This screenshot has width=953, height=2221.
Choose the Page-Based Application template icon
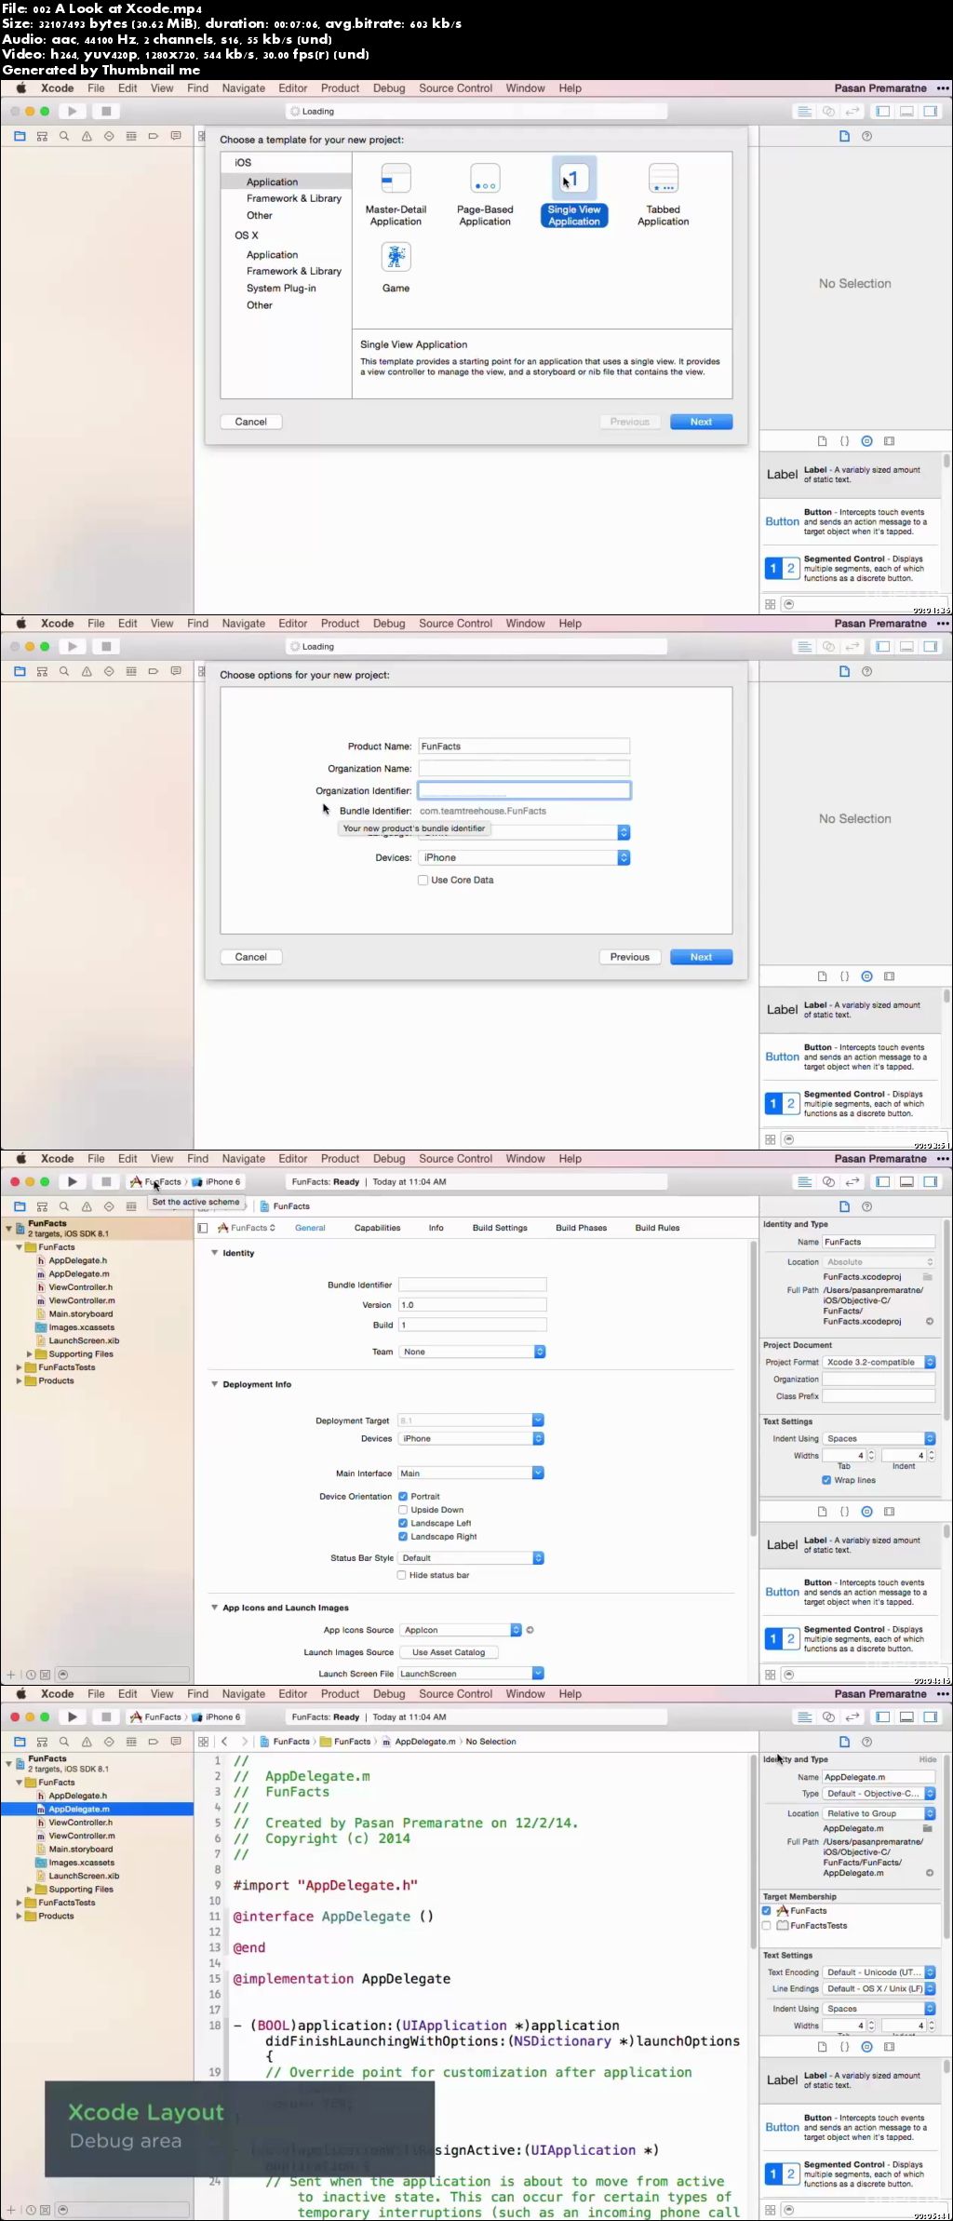485,178
